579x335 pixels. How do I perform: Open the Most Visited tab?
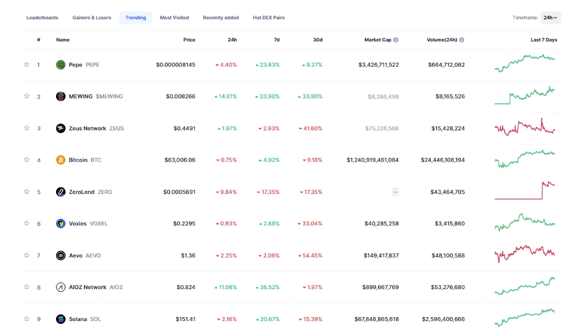pos(175,18)
